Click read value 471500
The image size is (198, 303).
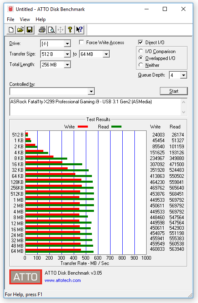(177, 164)
